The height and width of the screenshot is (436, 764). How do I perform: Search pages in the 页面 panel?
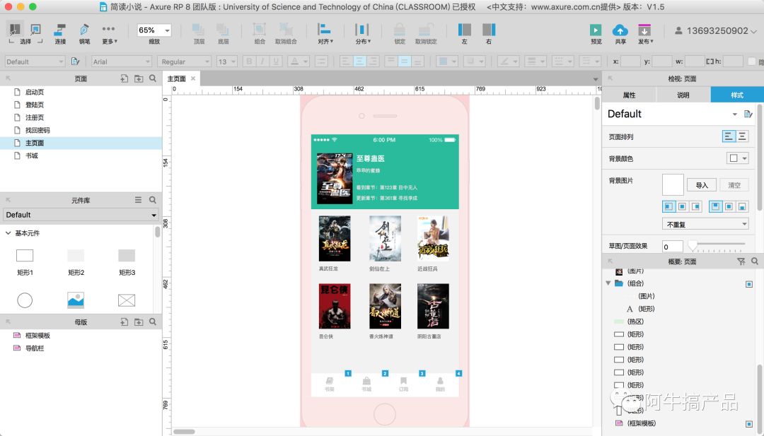pyautogui.click(x=153, y=78)
